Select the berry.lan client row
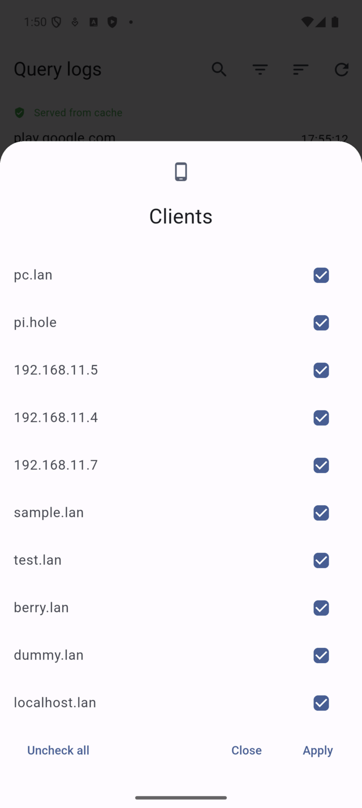362x808 pixels. [x=41, y=608]
